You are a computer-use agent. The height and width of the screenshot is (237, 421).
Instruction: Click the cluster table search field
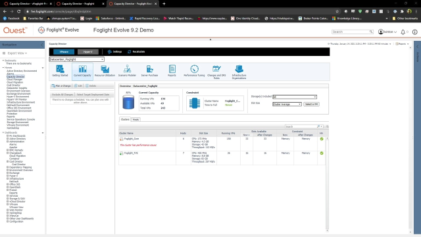pyautogui.click(x=301, y=126)
